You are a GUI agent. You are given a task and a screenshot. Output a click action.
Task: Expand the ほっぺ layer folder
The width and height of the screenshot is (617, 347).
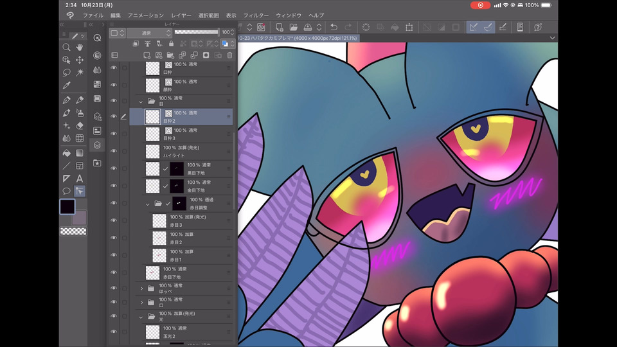pos(141,289)
